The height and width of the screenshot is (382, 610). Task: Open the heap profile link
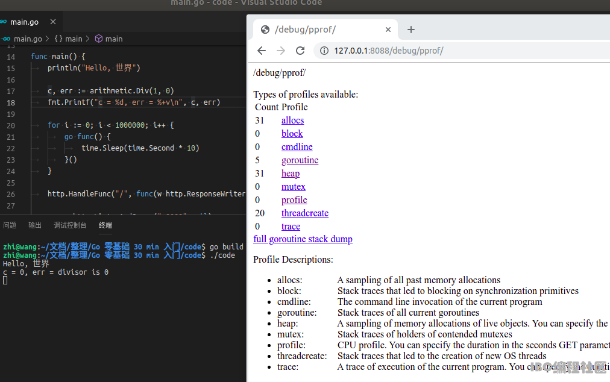point(291,173)
